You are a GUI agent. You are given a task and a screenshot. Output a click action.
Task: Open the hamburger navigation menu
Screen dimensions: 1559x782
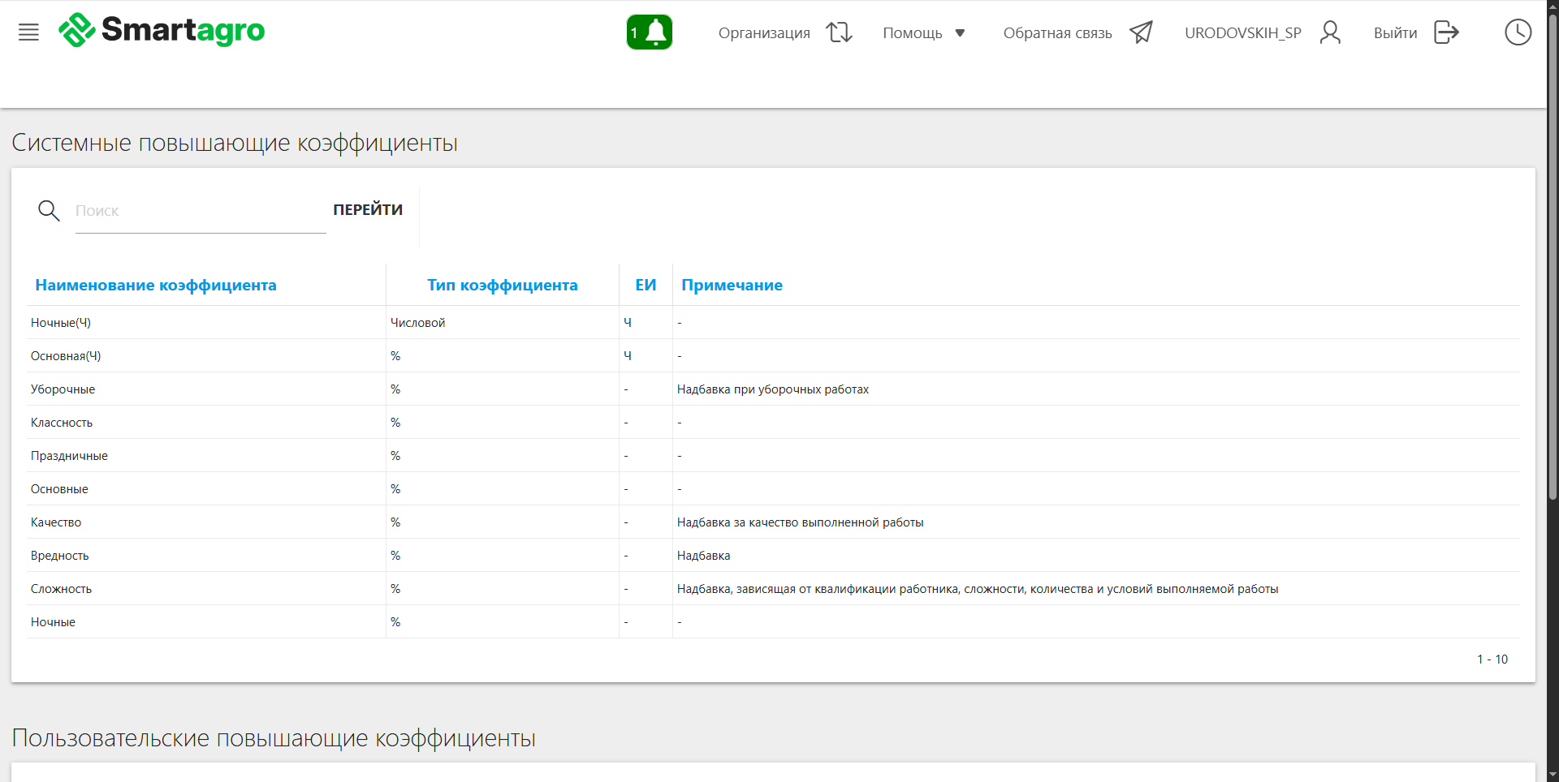(x=28, y=32)
